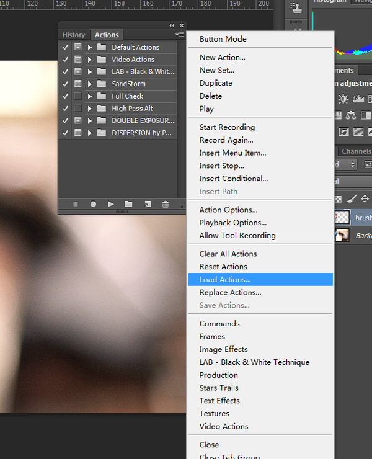Click the stop recording icon in the Actions panel
The image size is (372, 459).
pos(76,204)
